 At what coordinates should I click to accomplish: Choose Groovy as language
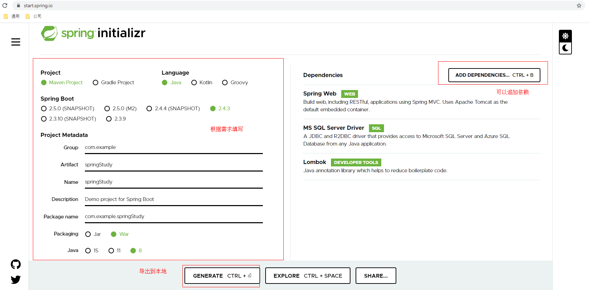(x=235, y=83)
